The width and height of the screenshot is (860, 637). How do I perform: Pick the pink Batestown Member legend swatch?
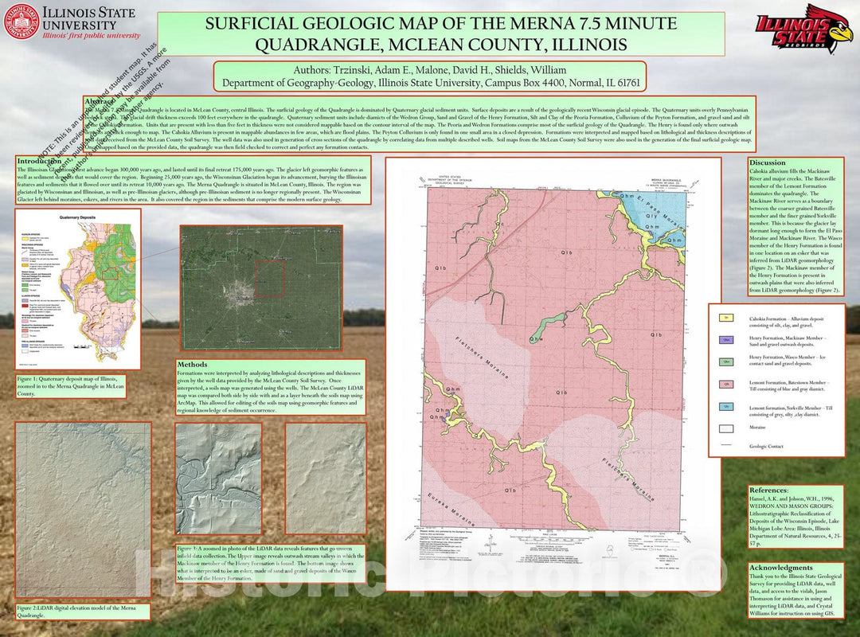[x=726, y=384]
